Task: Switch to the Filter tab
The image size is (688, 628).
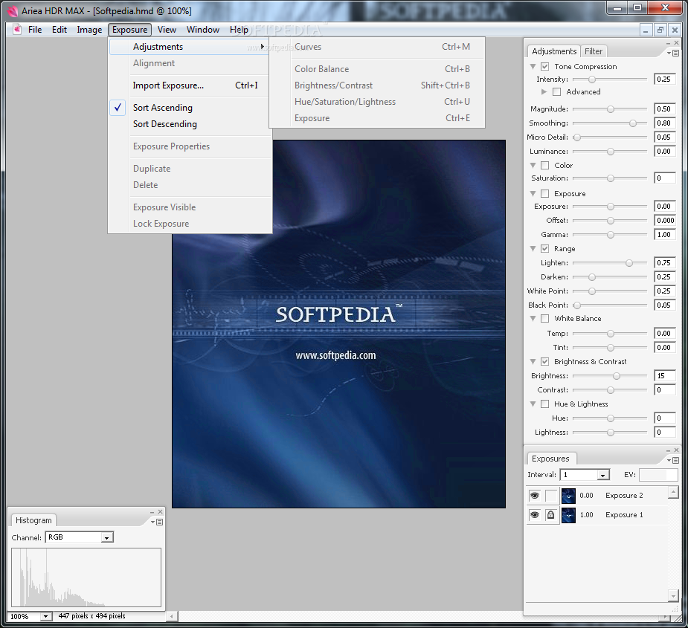Action: coord(594,51)
